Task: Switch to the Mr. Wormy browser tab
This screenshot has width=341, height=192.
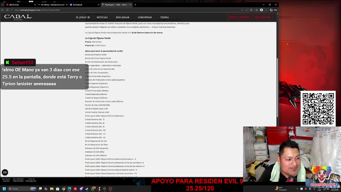Action: coord(52,5)
